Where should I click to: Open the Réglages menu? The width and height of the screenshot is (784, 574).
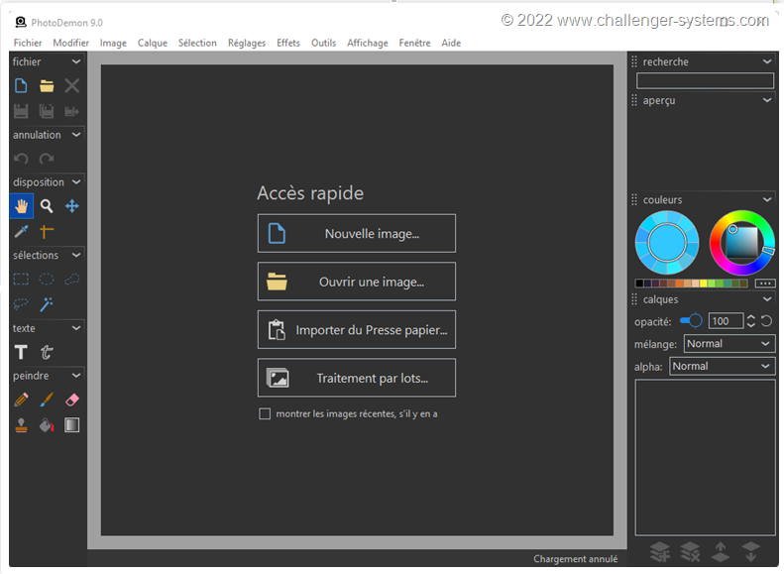pyautogui.click(x=247, y=43)
